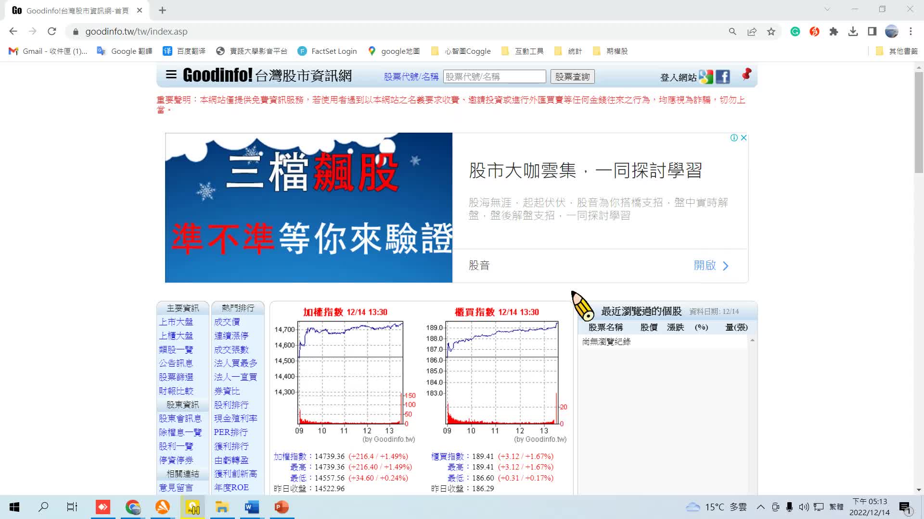The image size is (924, 519).
Task: Show hidden system tray icons
Action: point(760,507)
